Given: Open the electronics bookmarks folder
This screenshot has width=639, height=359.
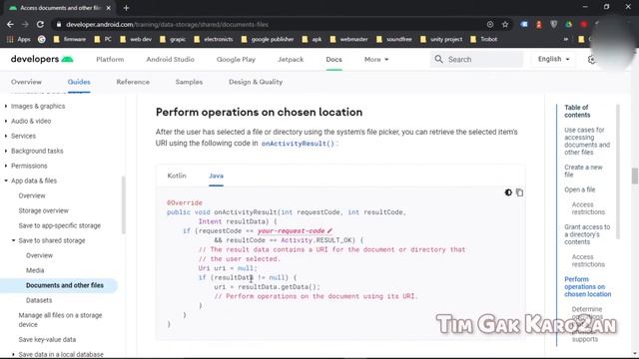Looking at the screenshot, I should (x=213, y=39).
